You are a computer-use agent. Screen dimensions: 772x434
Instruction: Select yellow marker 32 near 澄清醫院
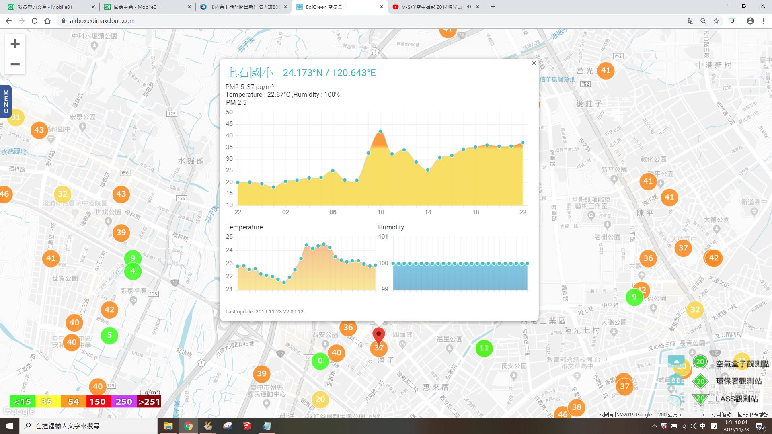click(x=62, y=194)
